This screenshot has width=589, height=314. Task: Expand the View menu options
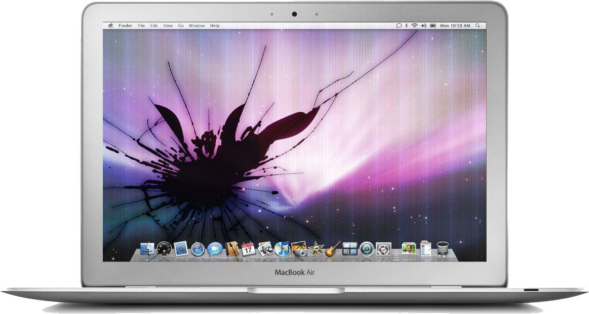[167, 25]
